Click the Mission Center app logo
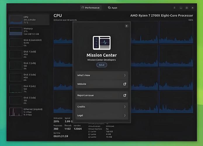This screenshot has height=146, width=203. [x=102, y=43]
